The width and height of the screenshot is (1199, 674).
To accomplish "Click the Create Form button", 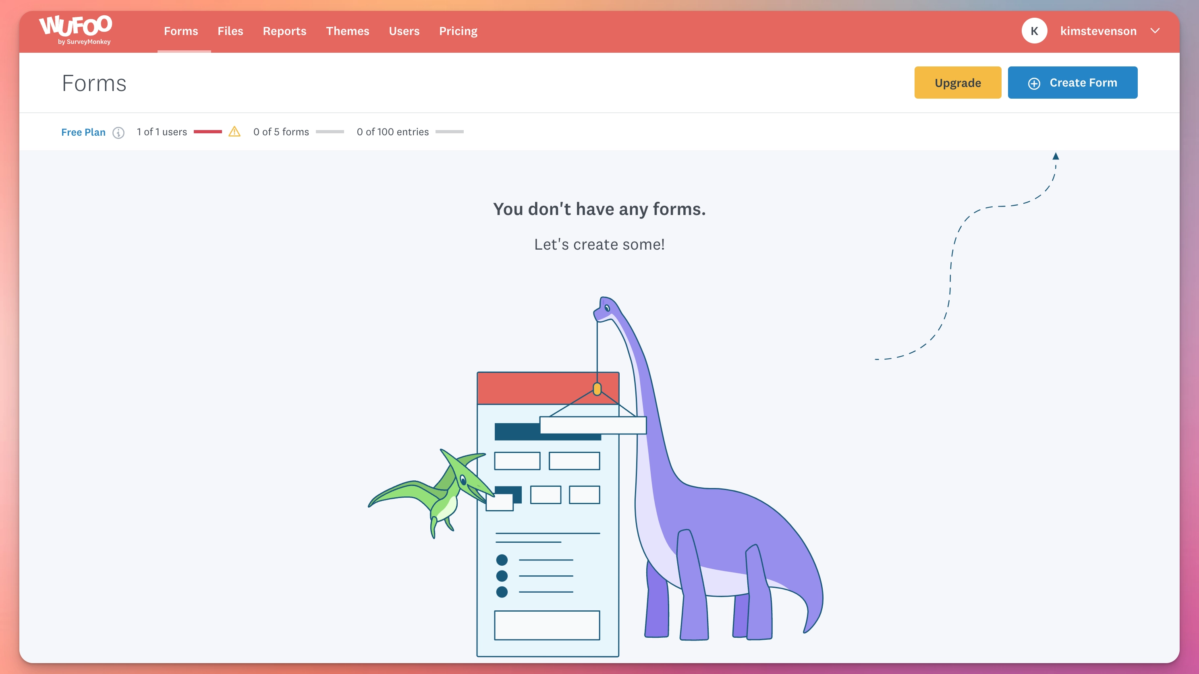I will [x=1073, y=82].
